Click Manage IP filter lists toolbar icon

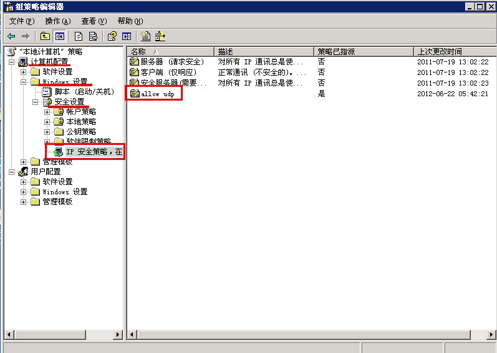(x=160, y=36)
